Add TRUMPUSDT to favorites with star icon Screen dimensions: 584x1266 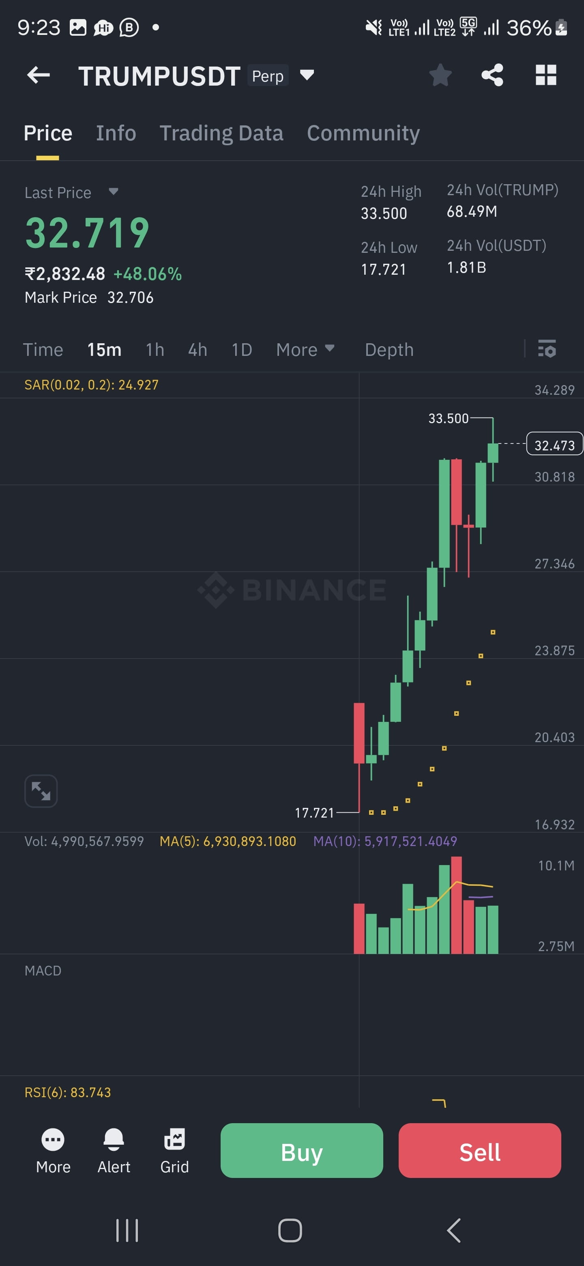440,75
